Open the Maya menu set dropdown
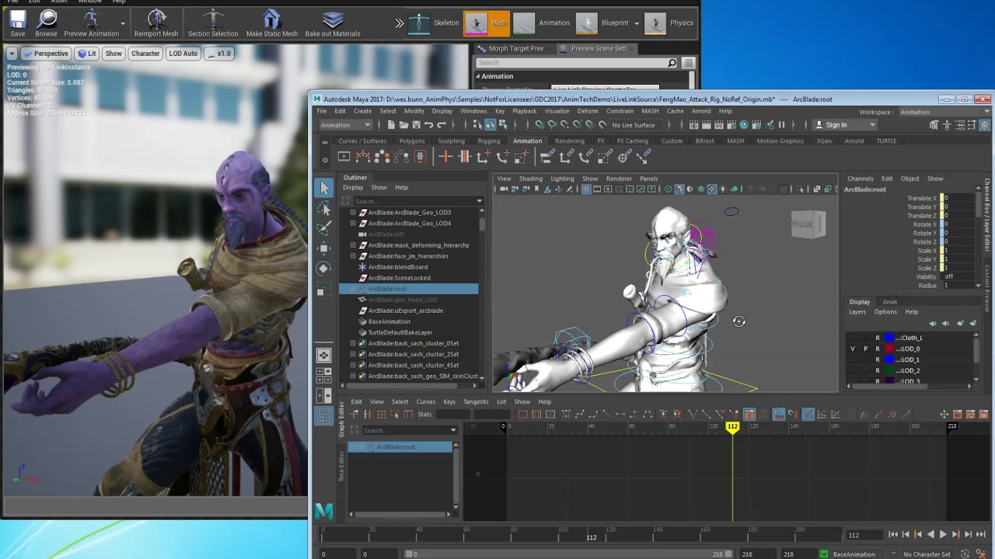 346,125
